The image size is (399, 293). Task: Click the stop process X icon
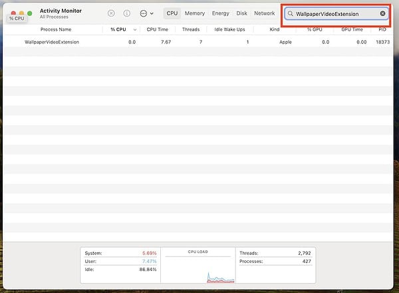click(111, 13)
